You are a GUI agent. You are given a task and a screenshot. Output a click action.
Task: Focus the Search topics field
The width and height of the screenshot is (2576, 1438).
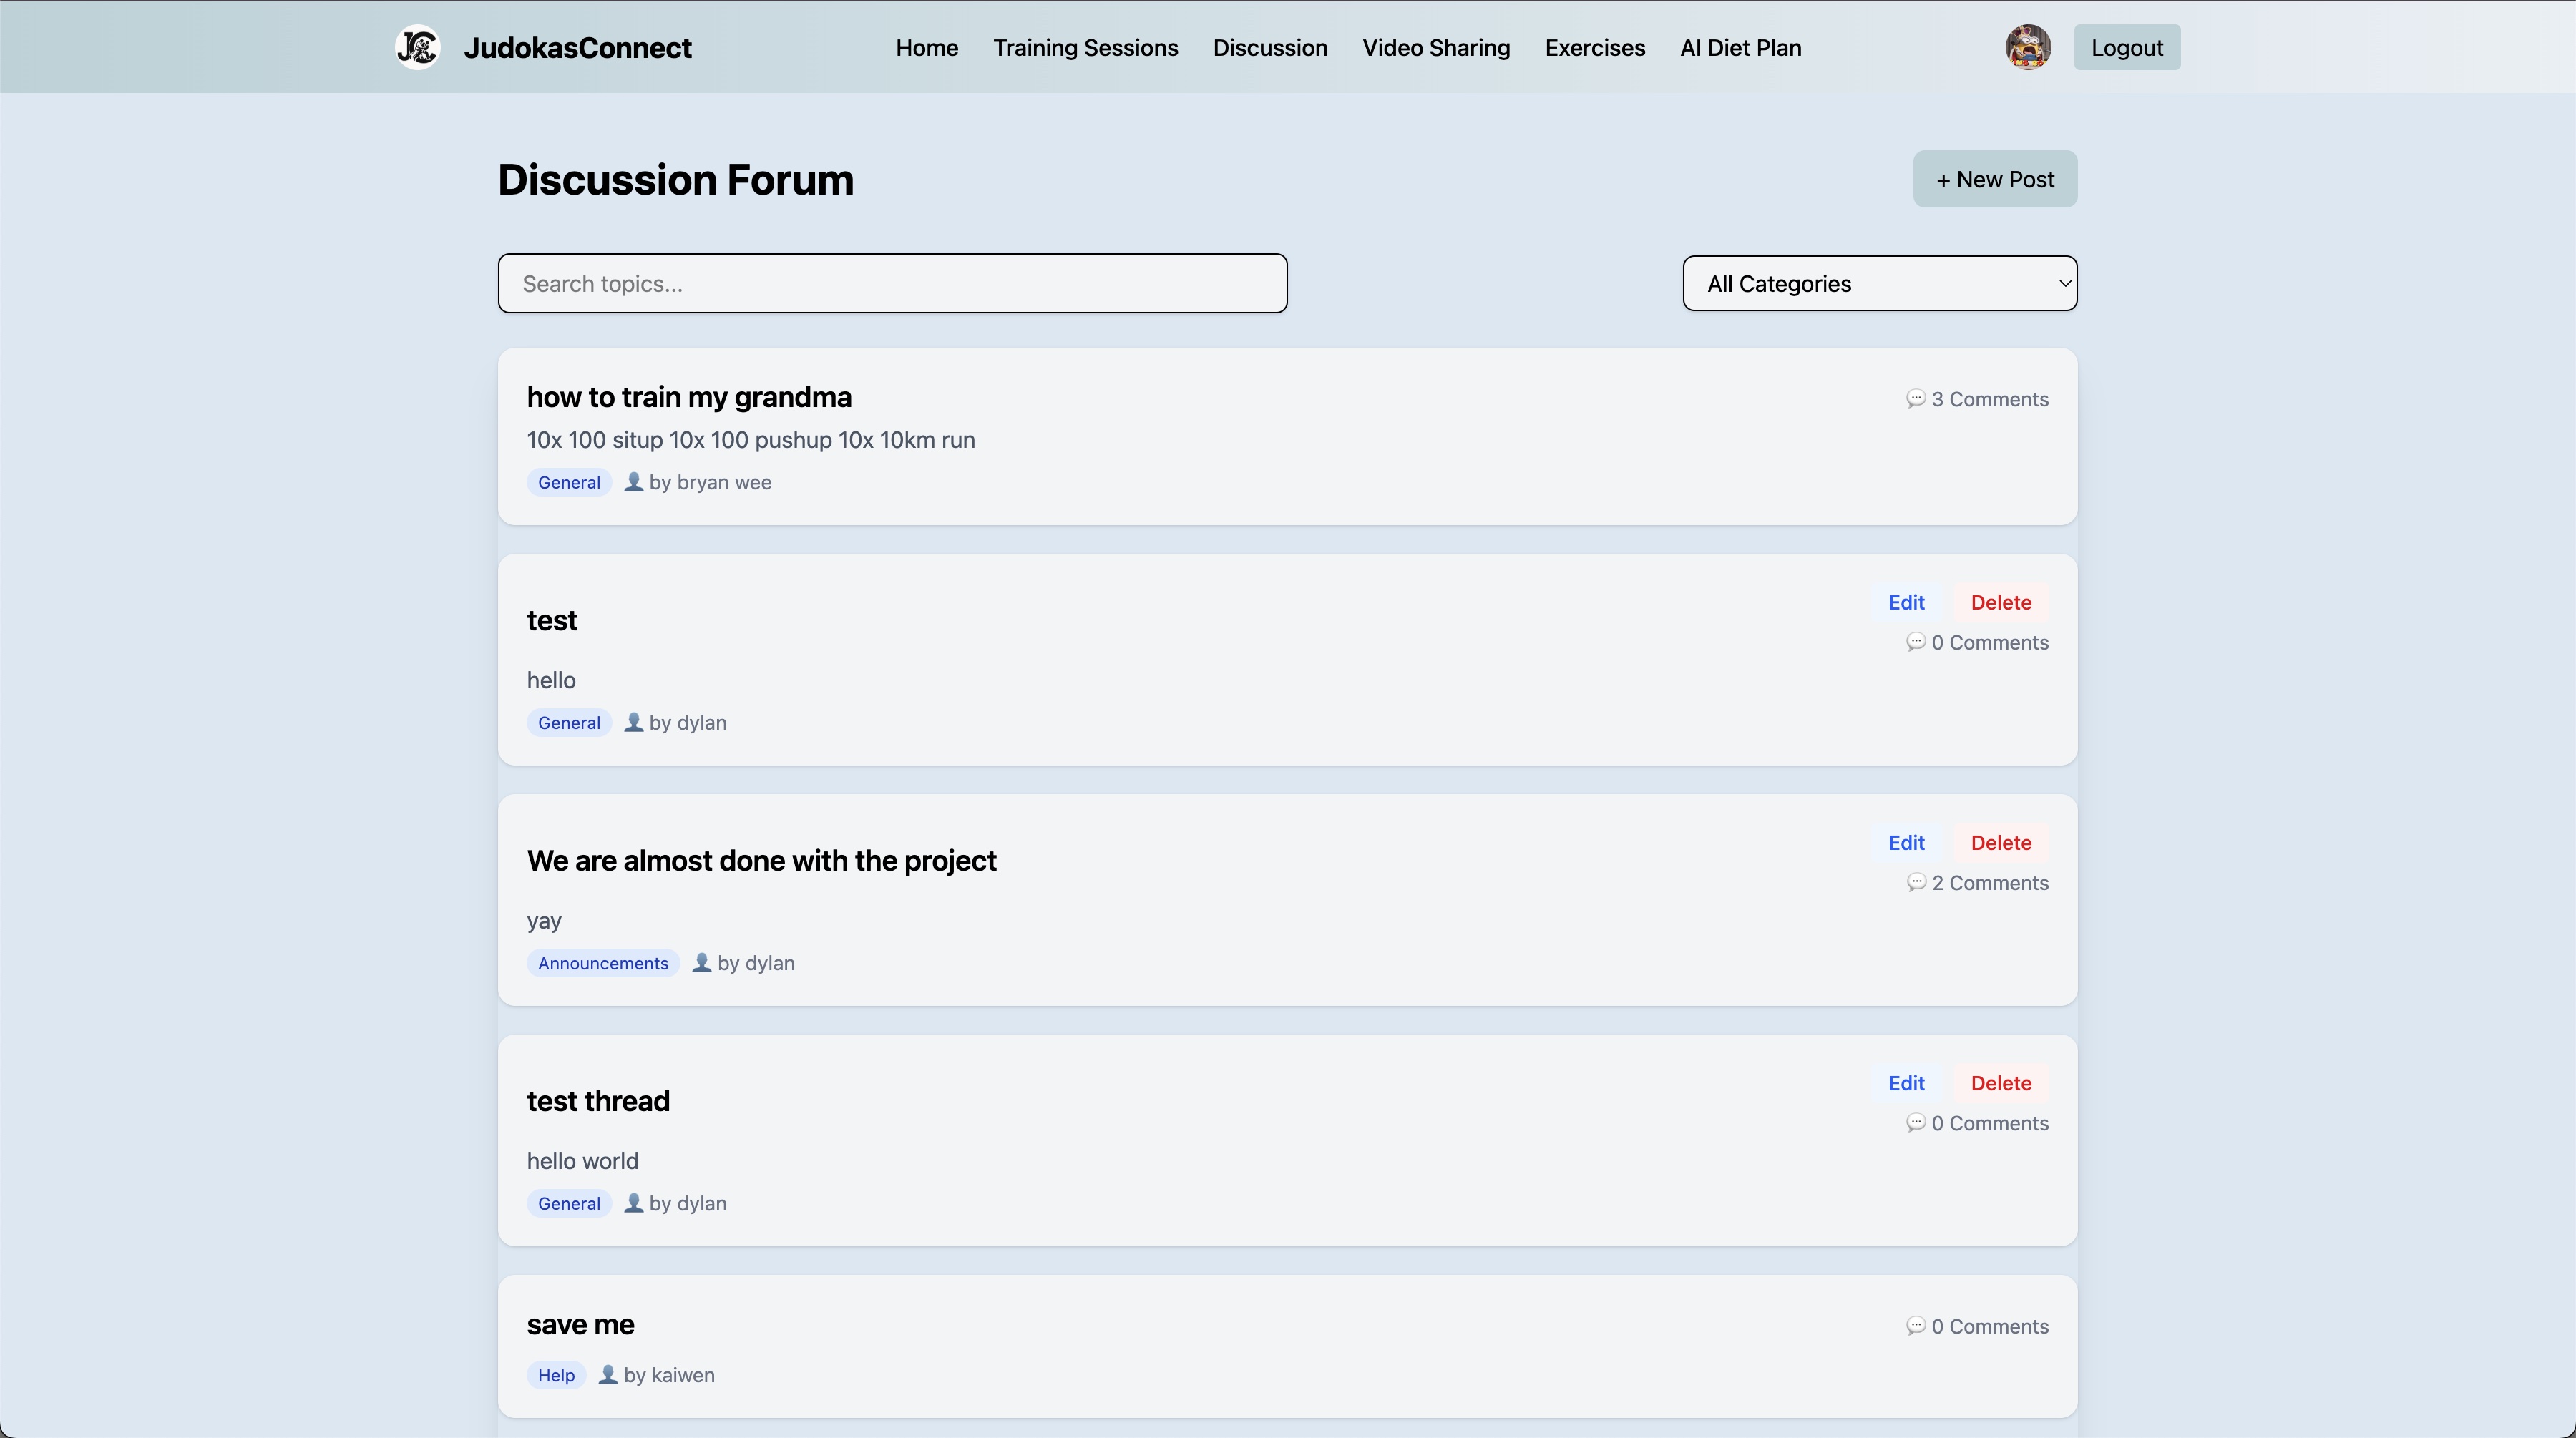pyautogui.click(x=892, y=284)
